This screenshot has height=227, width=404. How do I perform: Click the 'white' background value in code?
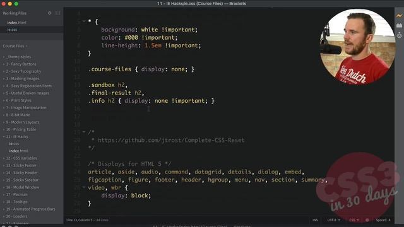150,30
